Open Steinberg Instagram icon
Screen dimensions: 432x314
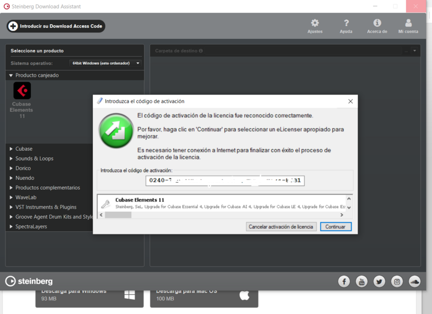tap(397, 282)
